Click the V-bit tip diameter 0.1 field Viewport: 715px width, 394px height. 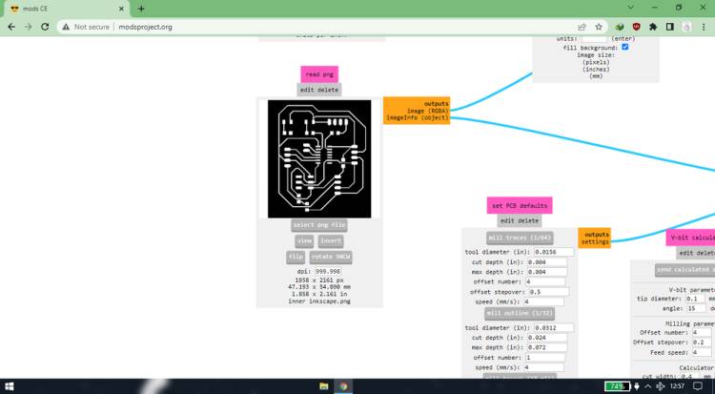[695, 299]
